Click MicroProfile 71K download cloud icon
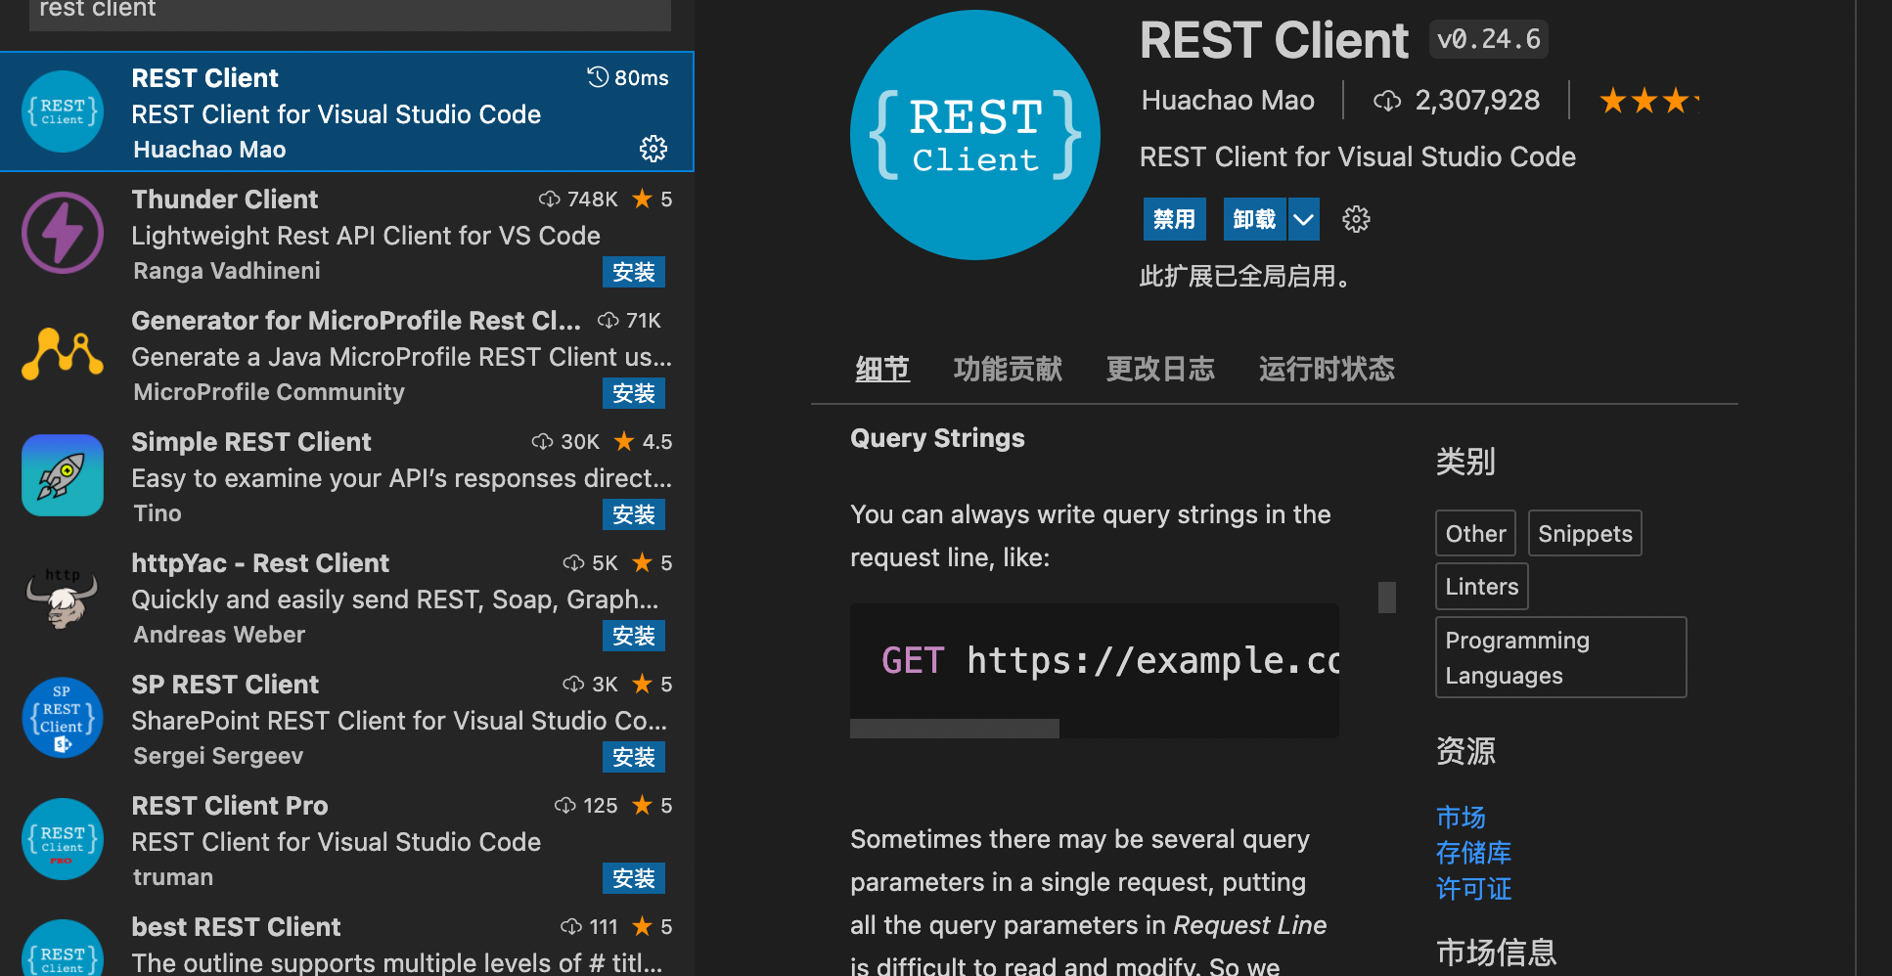Viewport: 1892px width, 976px height. pyautogui.click(x=608, y=321)
